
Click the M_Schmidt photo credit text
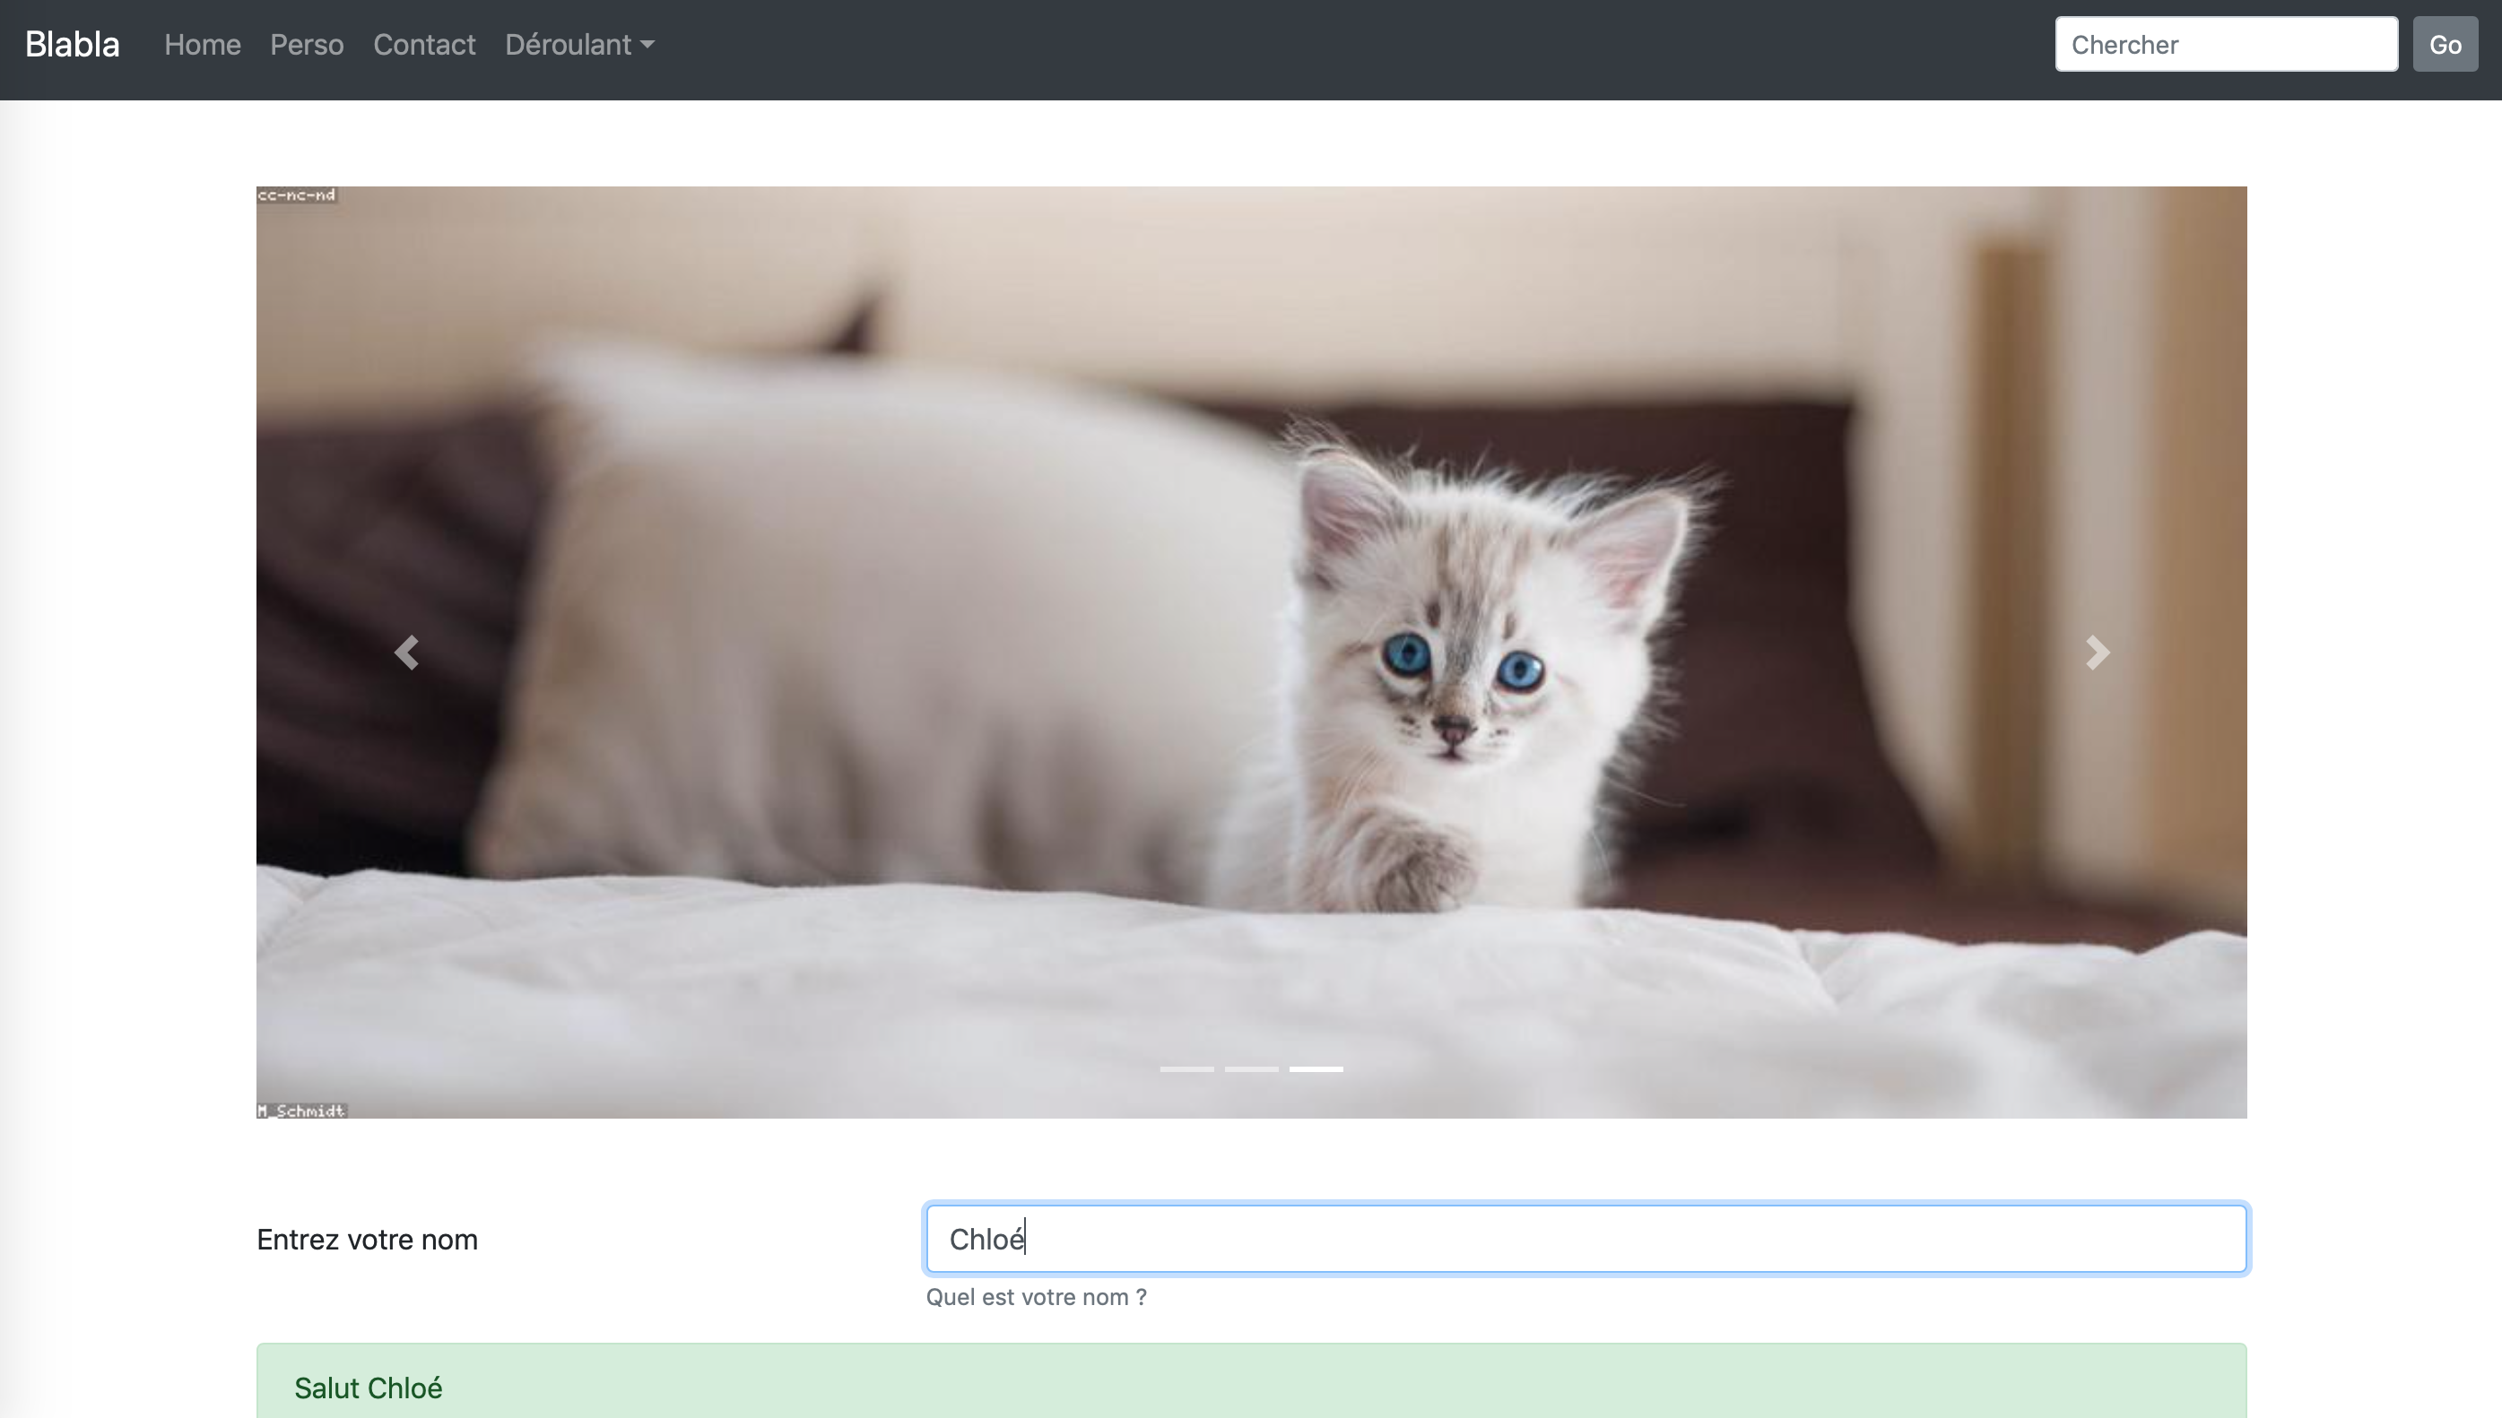pos(301,1111)
